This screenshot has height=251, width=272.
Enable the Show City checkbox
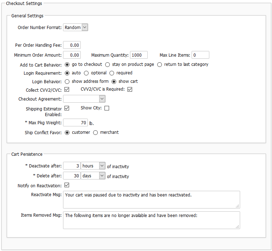tap(107, 108)
